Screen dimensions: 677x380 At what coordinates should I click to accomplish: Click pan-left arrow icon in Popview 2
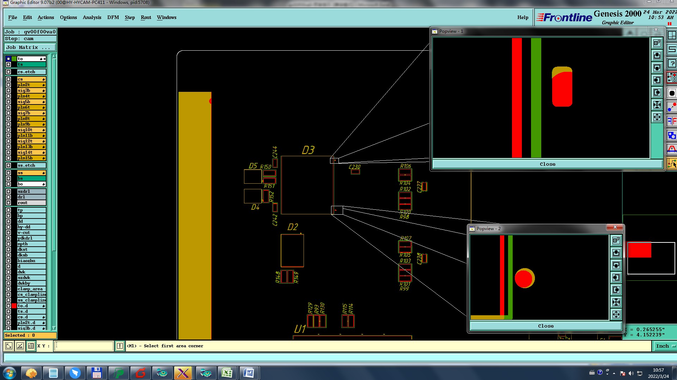click(x=616, y=278)
